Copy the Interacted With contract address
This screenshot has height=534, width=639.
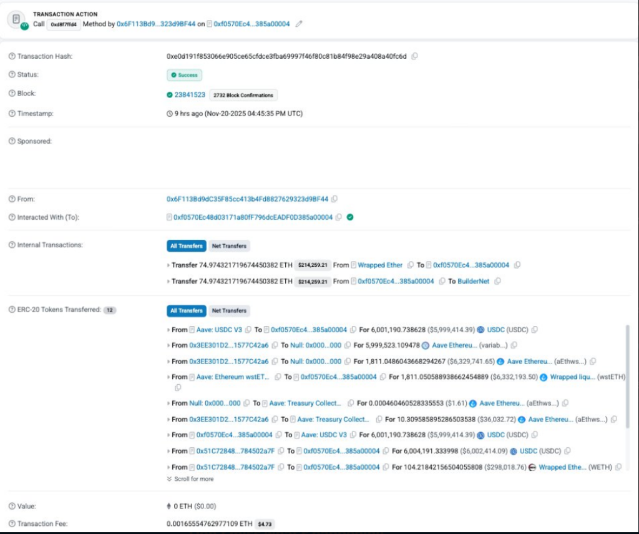[339, 217]
